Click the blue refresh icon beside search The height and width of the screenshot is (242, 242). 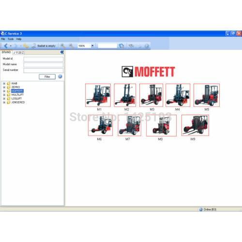point(121,46)
